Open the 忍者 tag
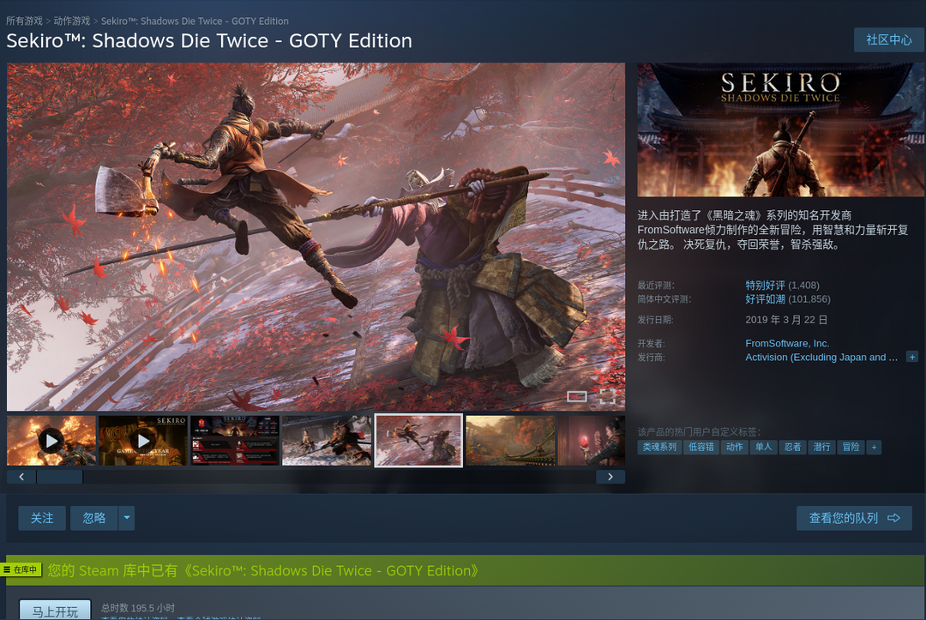 tap(792, 447)
